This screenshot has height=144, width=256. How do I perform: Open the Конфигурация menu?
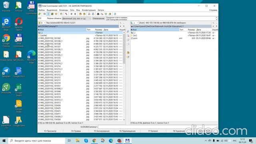[x=89, y=10]
